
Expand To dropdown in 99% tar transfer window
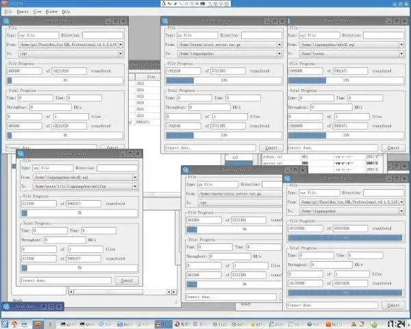tap(401, 211)
